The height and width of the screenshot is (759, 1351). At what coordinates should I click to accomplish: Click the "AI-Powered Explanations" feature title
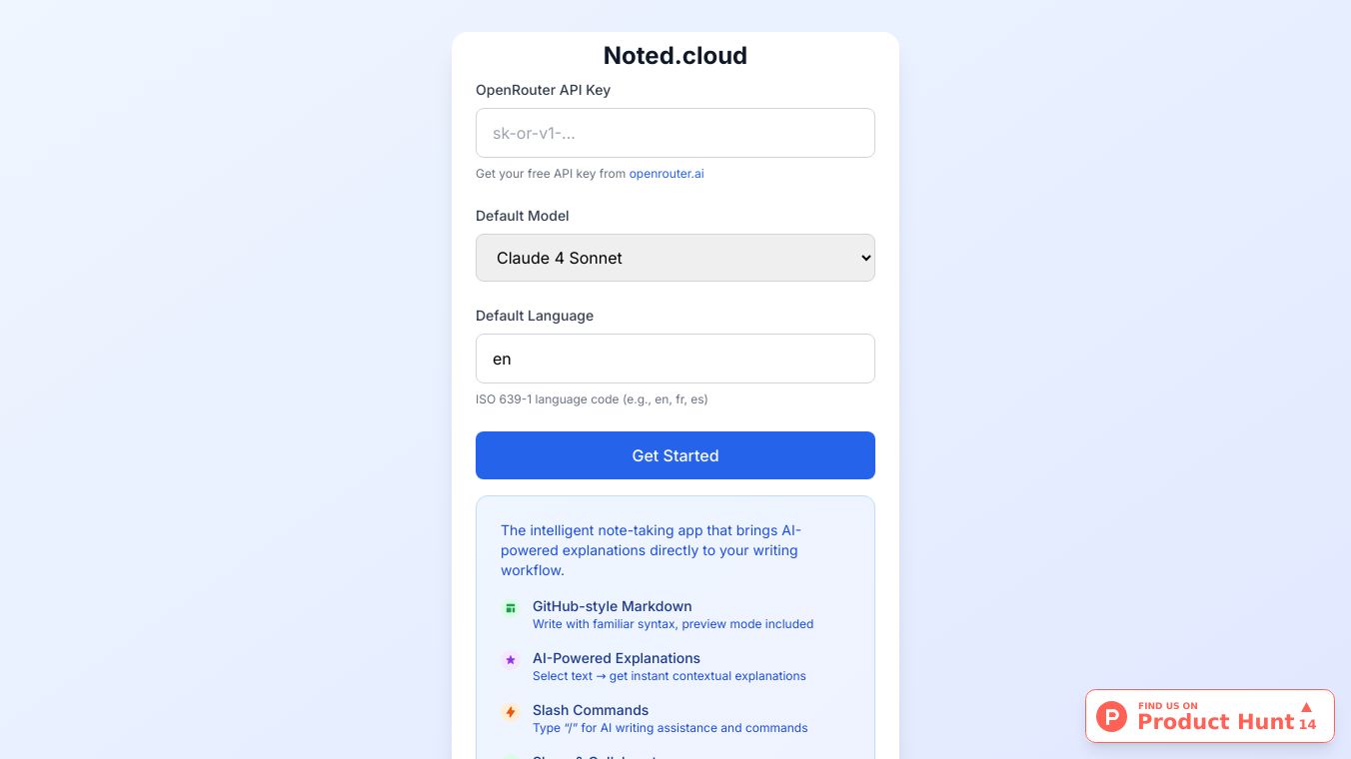[616, 658]
